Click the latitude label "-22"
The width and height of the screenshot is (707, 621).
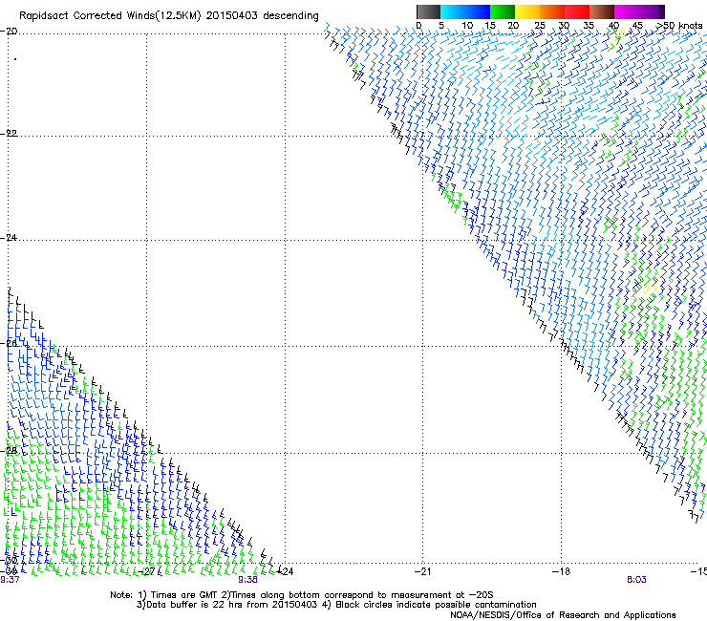click(9, 134)
